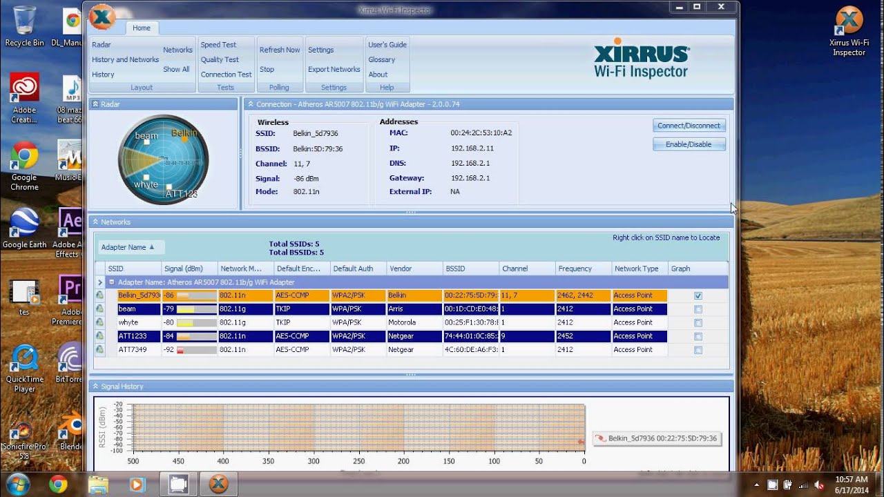The image size is (884, 497).
Task: Choose the History layout option
Action: (x=103, y=75)
